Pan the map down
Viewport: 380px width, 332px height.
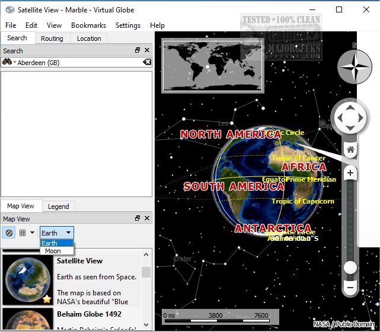click(x=350, y=128)
